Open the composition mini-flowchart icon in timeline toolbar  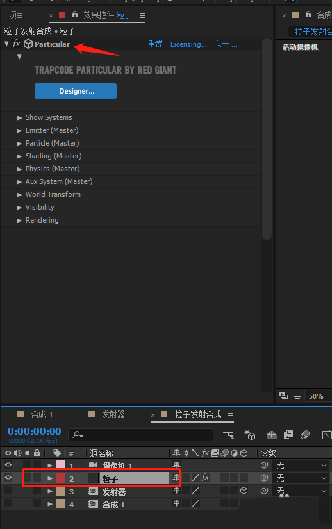pos(229,435)
